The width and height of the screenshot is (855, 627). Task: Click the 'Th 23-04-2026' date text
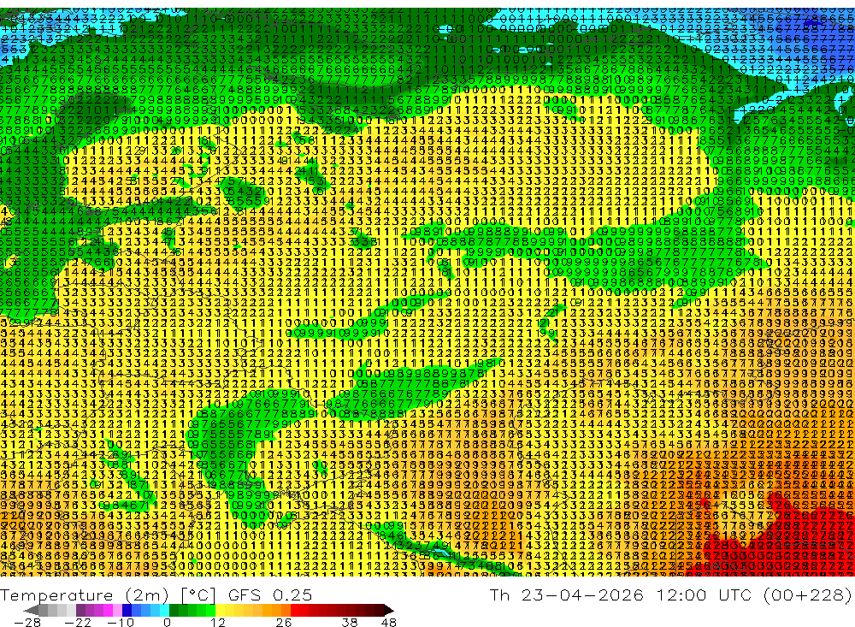(x=566, y=594)
